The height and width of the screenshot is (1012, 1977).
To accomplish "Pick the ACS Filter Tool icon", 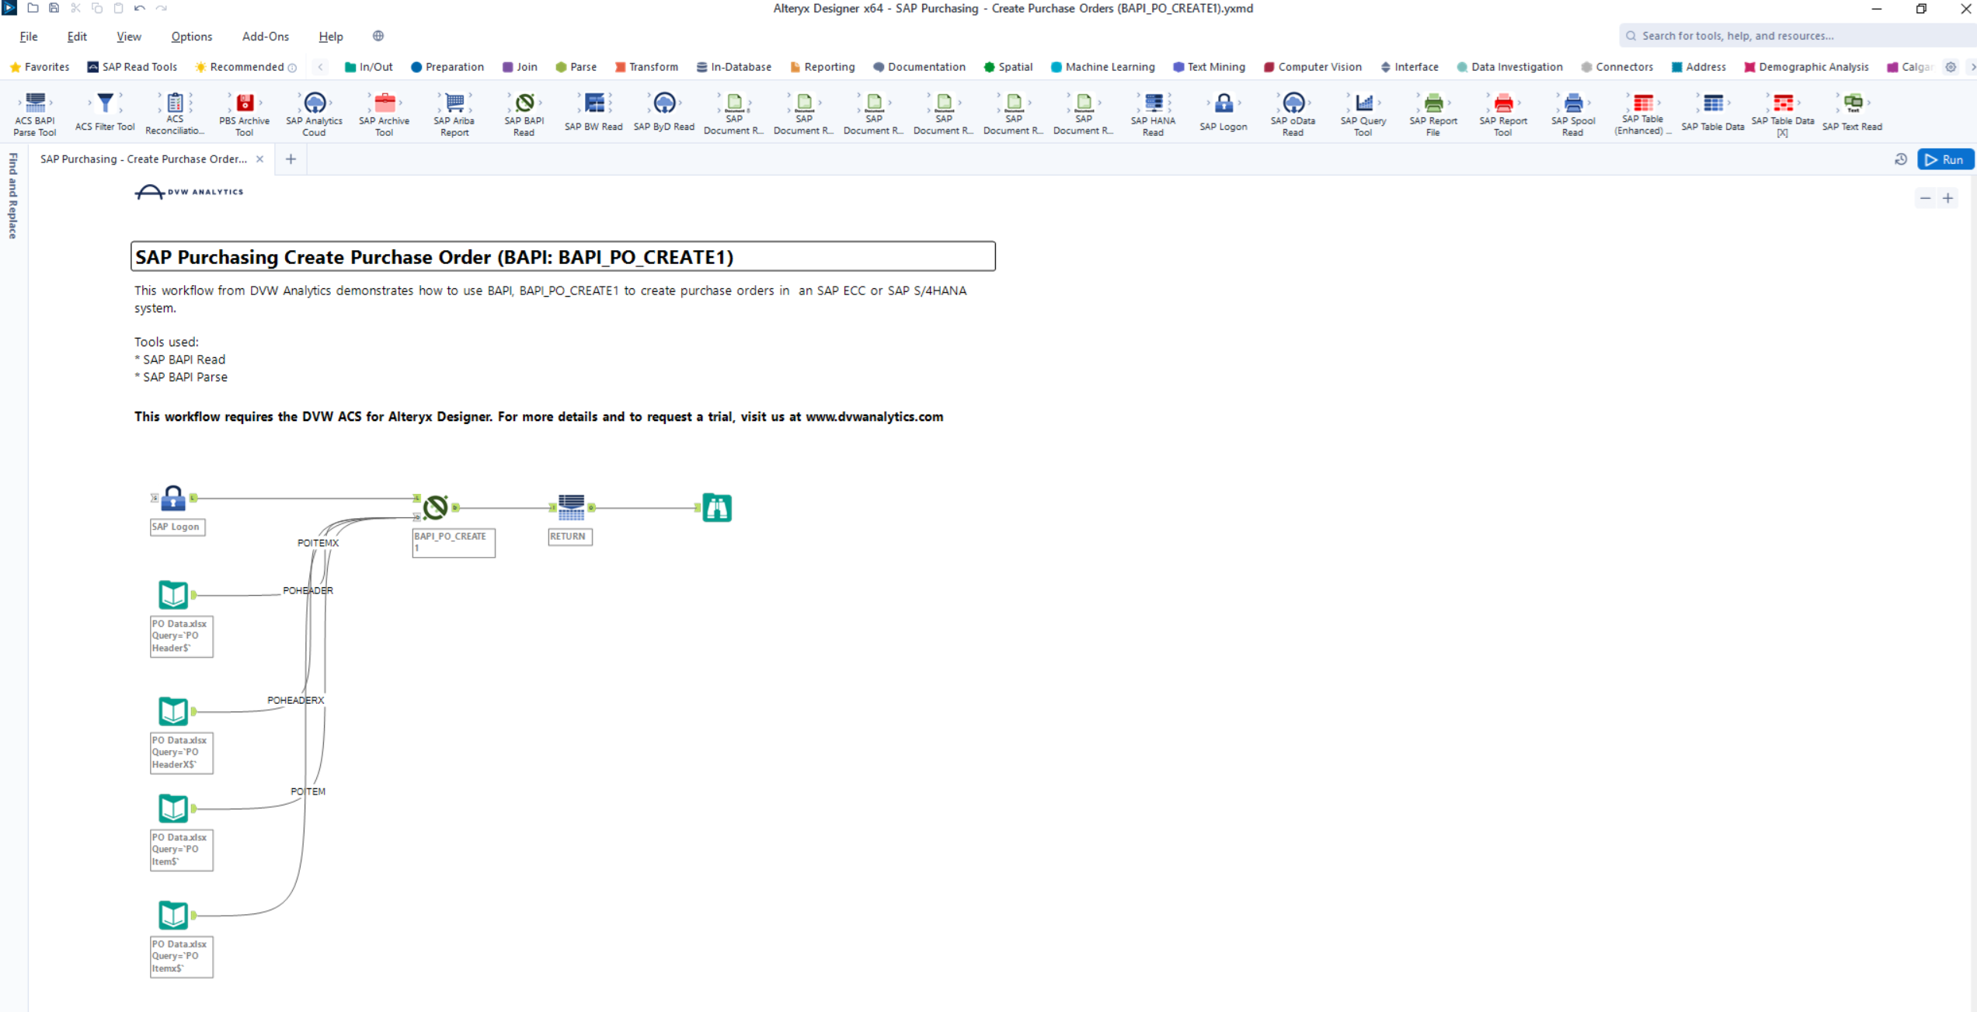I will [105, 103].
